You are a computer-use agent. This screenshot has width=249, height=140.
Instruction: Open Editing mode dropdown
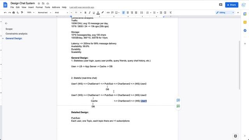(225, 12)
